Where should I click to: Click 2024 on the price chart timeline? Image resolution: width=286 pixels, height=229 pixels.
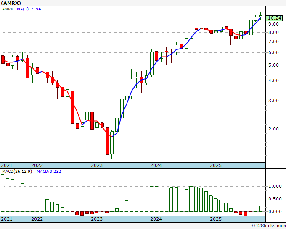pyautogui.click(x=156, y=165)
